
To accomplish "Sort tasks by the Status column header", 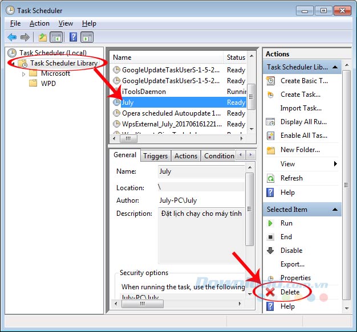I will coord(235,58).
